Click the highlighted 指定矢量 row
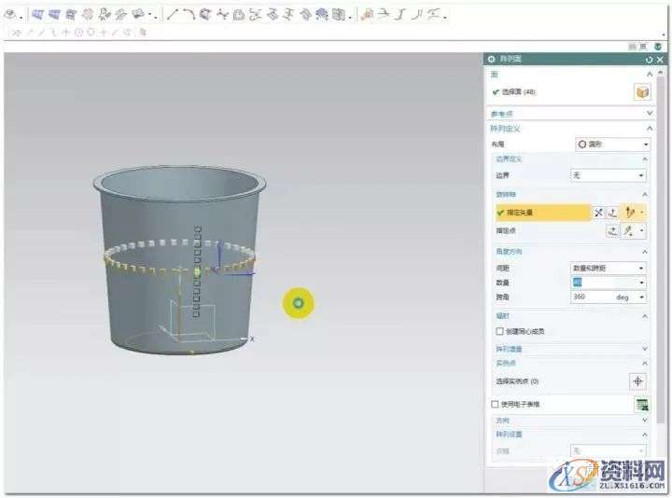Image resolution: width=672 pixels, height=498 pixels. pos(541,213)
